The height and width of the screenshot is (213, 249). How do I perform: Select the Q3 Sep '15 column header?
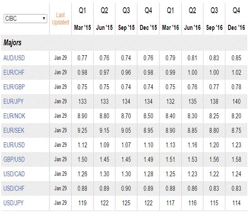126,19
